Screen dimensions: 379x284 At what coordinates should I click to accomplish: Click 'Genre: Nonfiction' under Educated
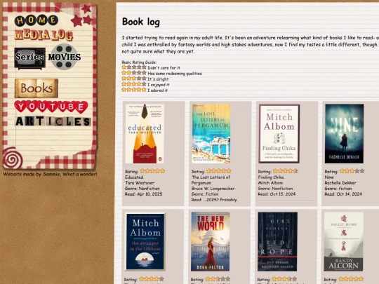[x=142, y=189]
